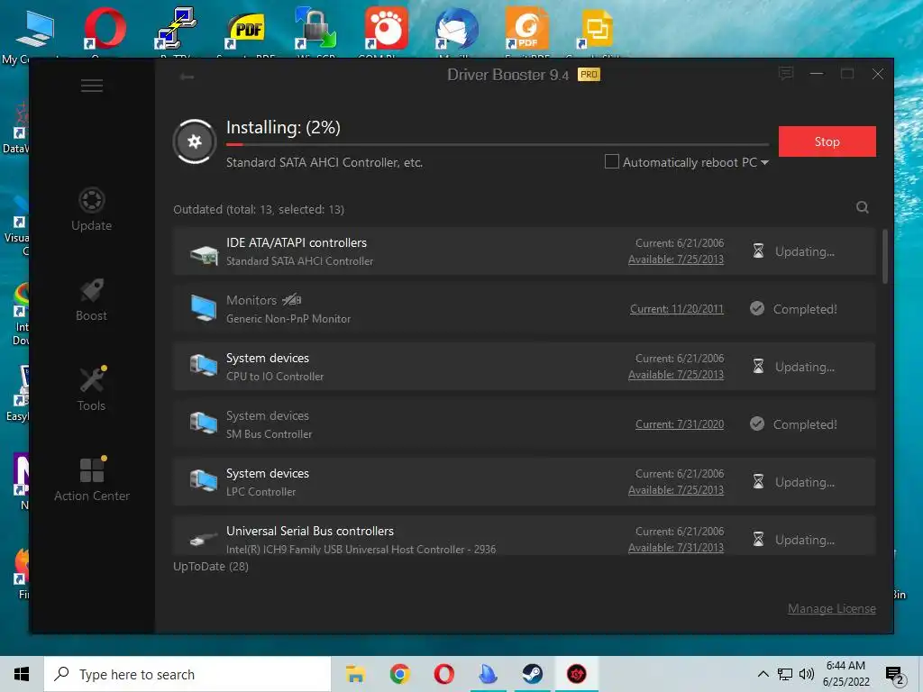Open the Windows Start menu
This screenshot has height=692, width=923.
[x=22, y=674]
